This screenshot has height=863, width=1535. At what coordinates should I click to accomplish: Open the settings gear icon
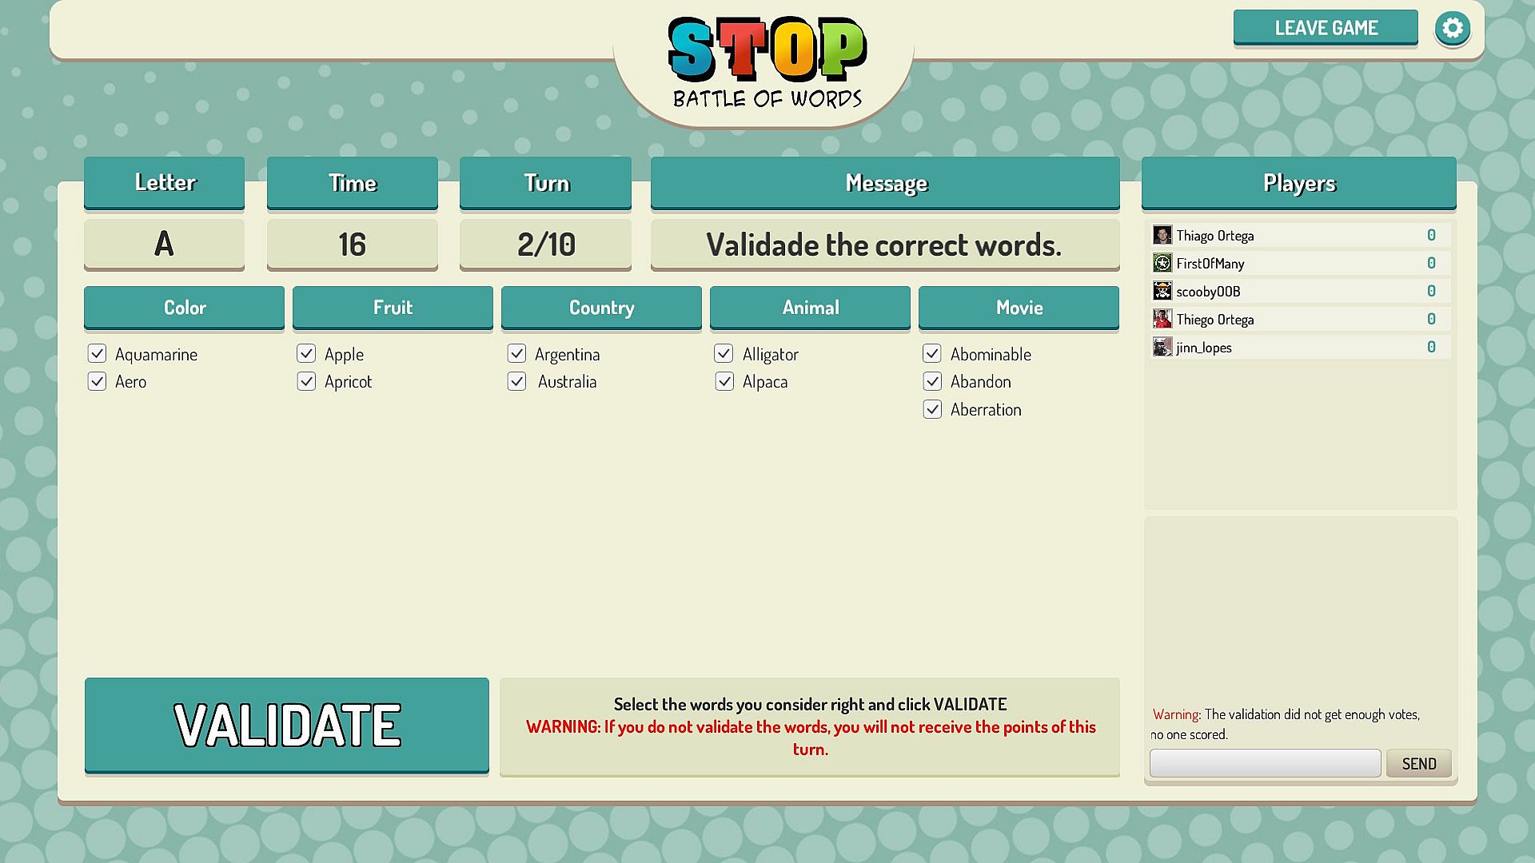pos(1452,29)
